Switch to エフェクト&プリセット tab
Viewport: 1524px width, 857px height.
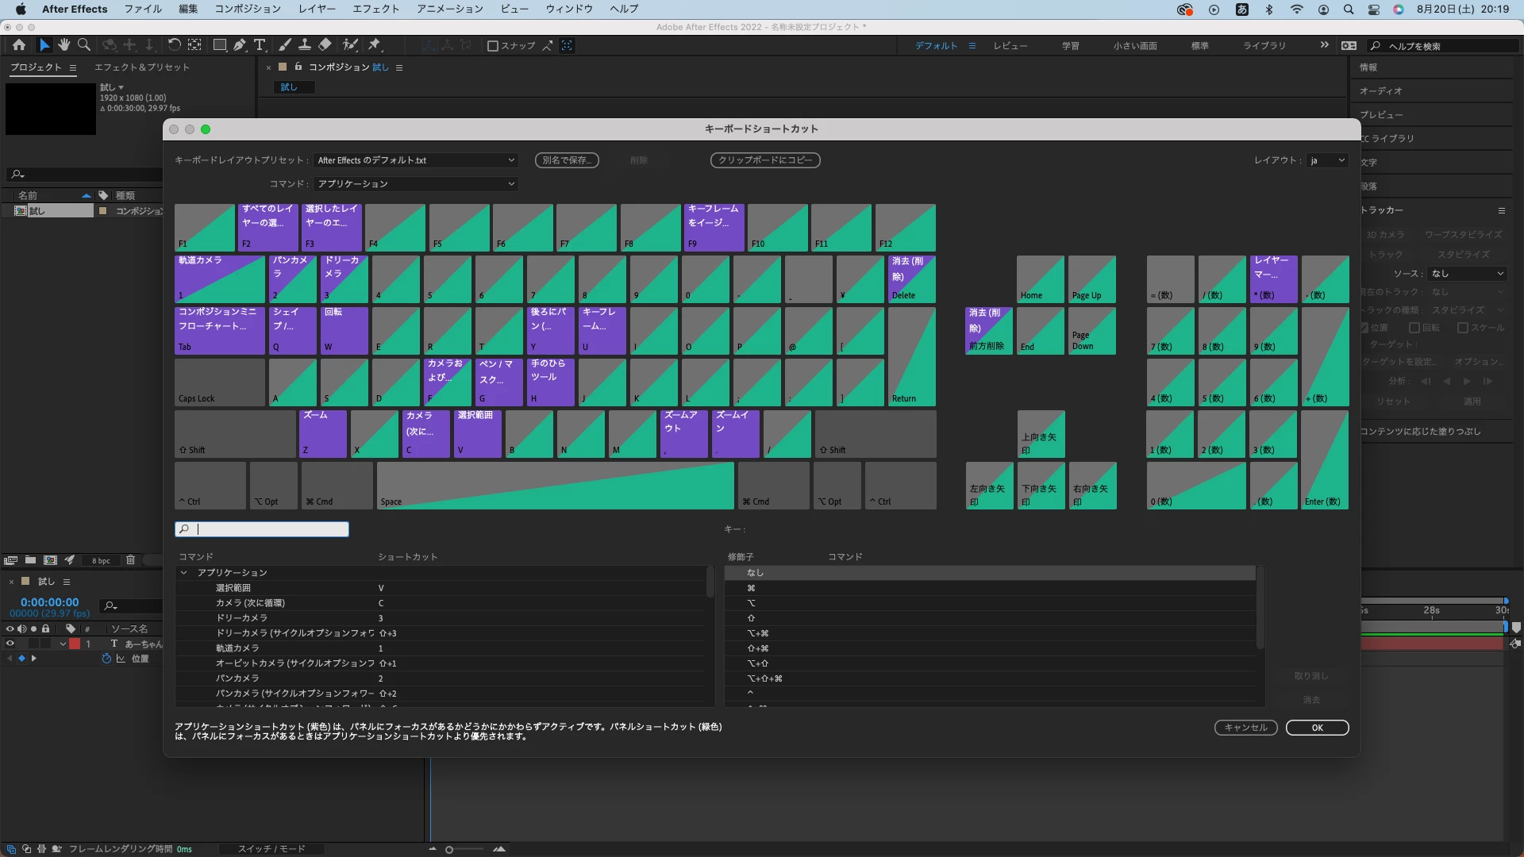click(x=142, y=67)
